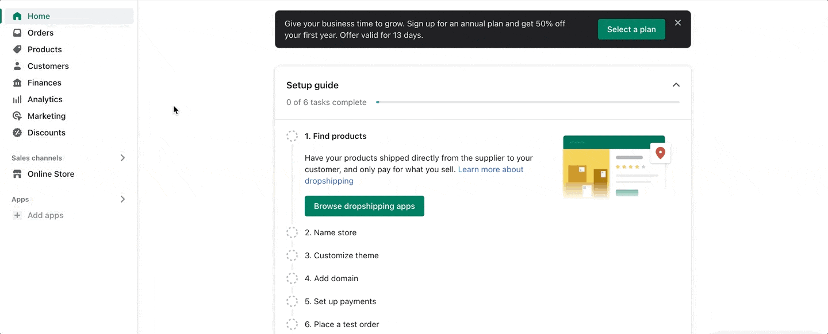Mark the Set up payments step done
828x334 pixels.
click(x=292, y=301)
